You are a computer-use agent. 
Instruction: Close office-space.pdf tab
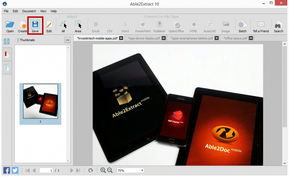251,38
